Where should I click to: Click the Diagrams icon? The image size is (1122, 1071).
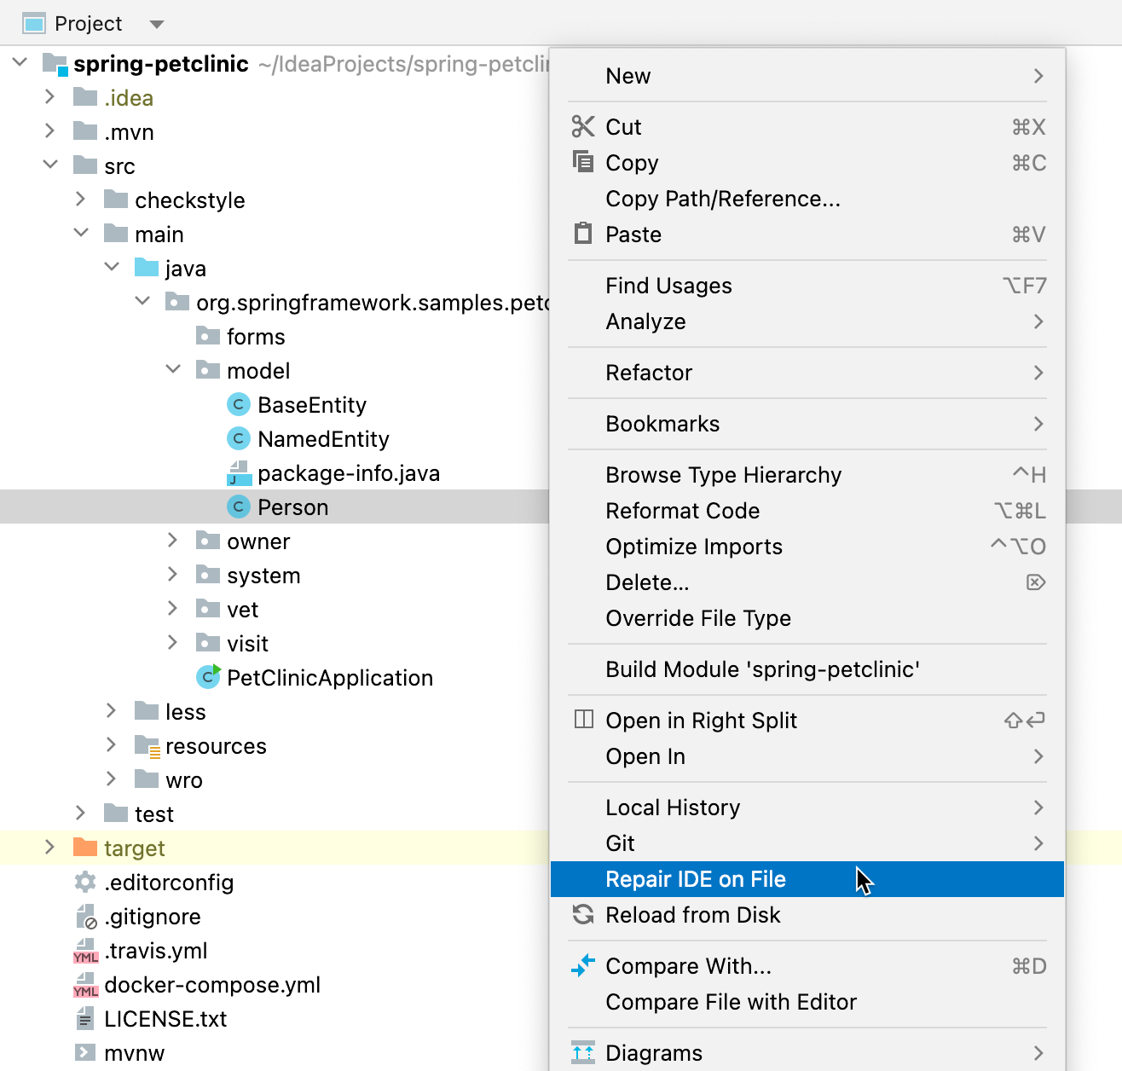[x=583, y=1052]
